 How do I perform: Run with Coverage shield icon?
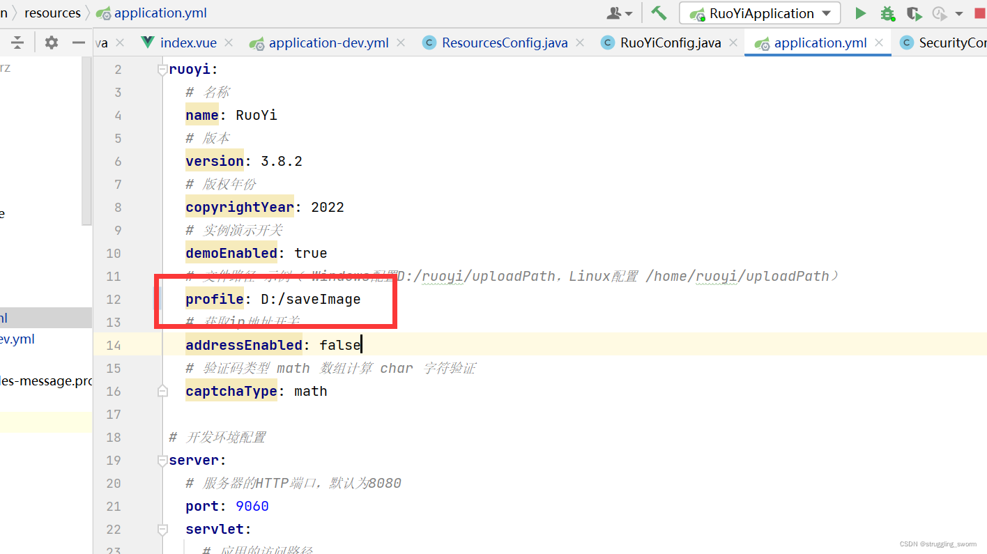point(914,13)
